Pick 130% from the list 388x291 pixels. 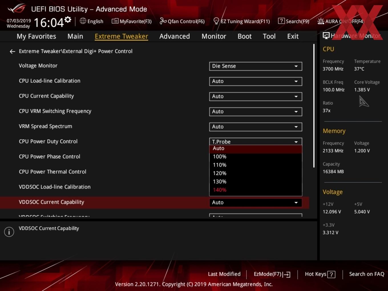click(256, 181)
